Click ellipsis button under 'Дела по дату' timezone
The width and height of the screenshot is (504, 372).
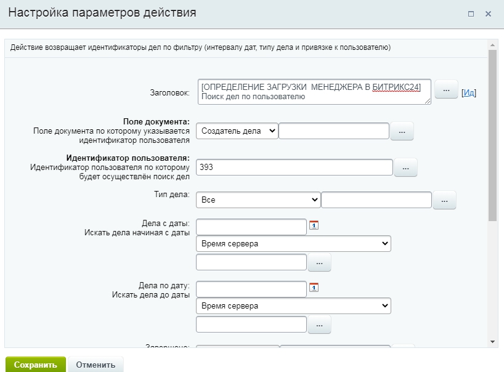pyautogui.click(x=319, y=324)
